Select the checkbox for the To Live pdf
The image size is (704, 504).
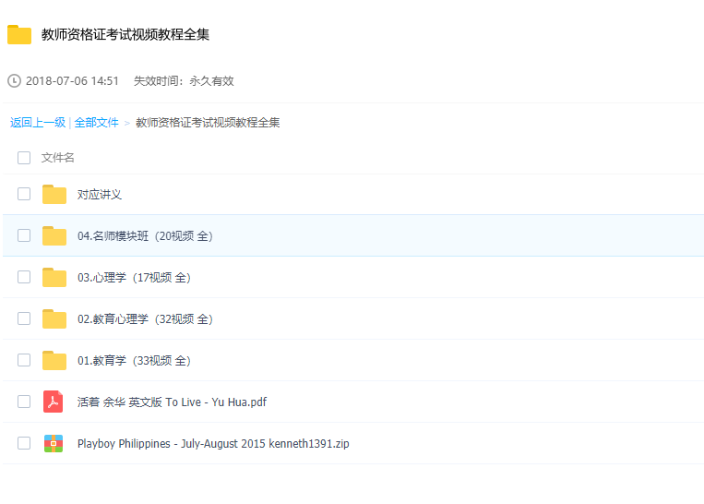[x=24, y=402]
